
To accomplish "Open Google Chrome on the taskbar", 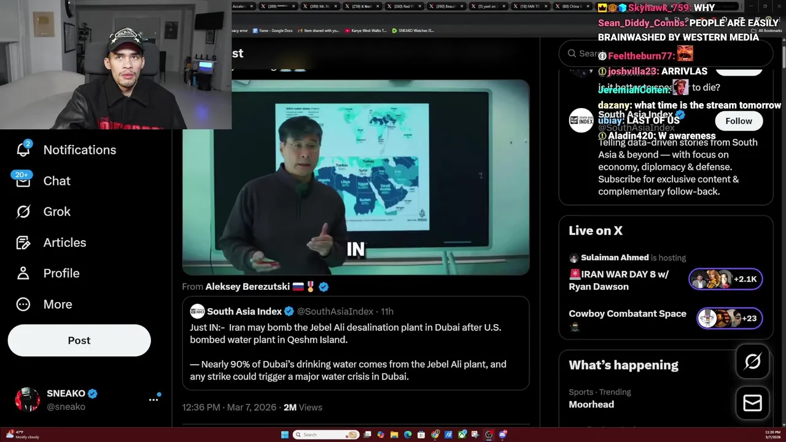I will (x=435, y=435).
